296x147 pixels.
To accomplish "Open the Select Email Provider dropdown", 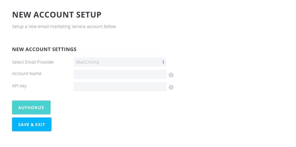I will (x=120, y=62).
